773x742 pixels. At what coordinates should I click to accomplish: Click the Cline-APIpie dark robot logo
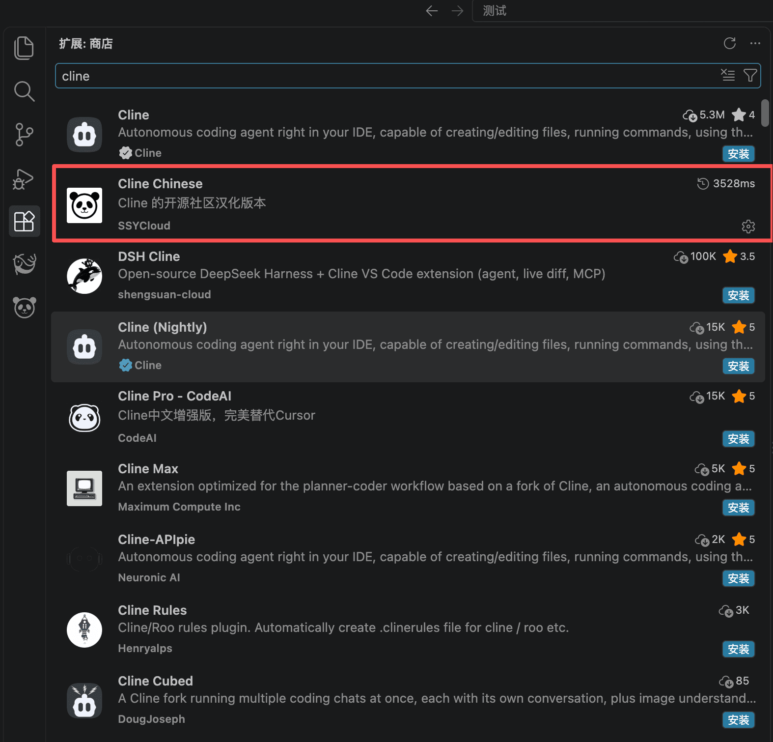84,559
